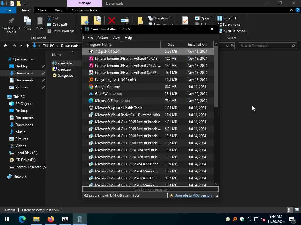Open 7-Zip from the taskbar
The width and height of the screenshot is (301, 225).
click(x=65, y=219)
